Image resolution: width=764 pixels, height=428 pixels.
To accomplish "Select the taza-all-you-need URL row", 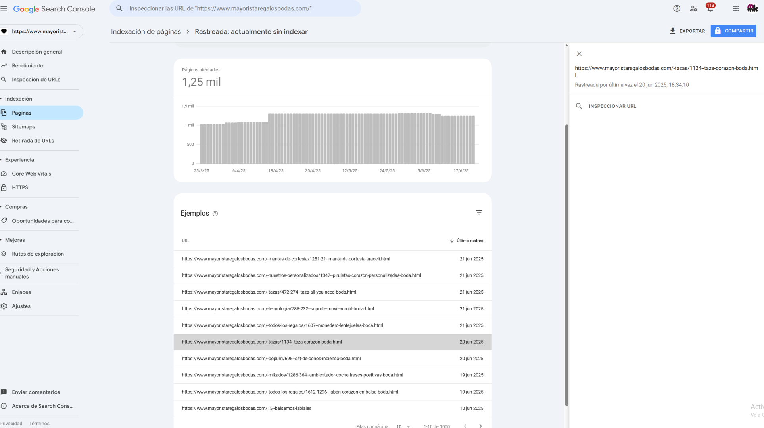I will (332, 292).
